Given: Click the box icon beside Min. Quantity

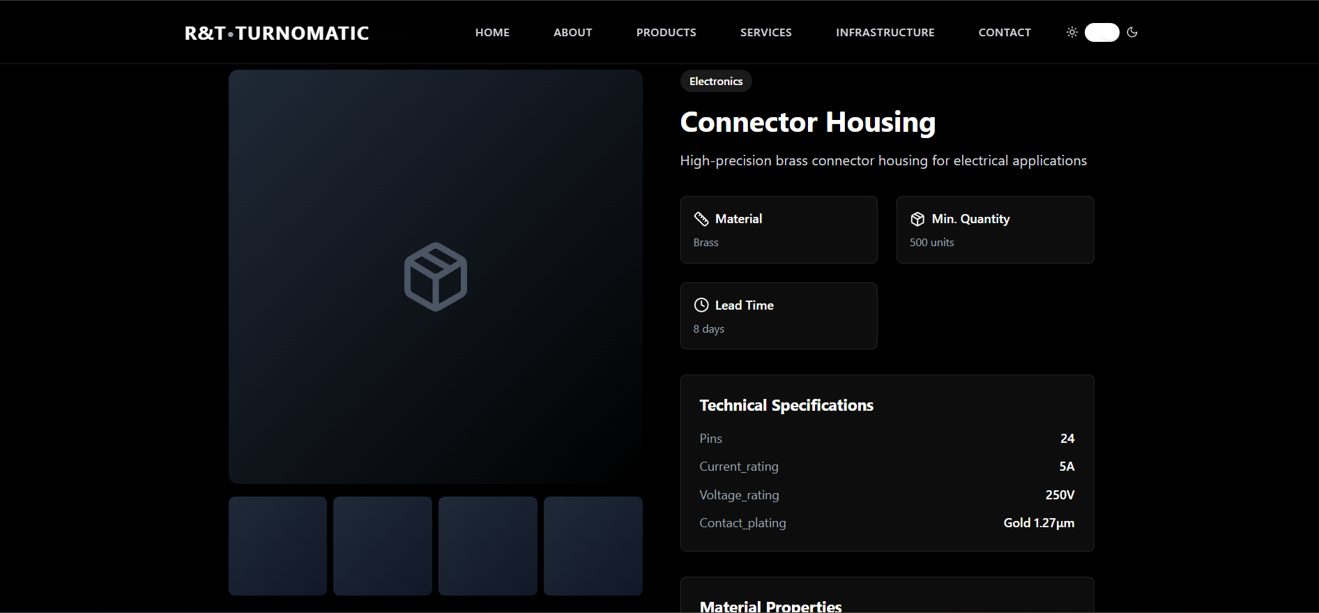Looking at the screenshot, I should [x=917, y=219].
